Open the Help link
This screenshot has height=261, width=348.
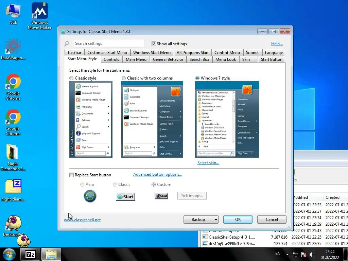click(x=277, y=44)
